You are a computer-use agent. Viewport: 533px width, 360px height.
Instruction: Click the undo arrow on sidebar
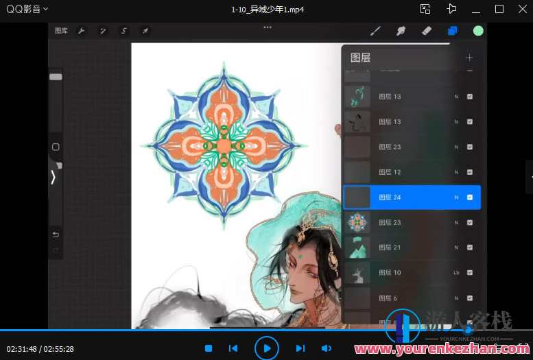[56, 235]
